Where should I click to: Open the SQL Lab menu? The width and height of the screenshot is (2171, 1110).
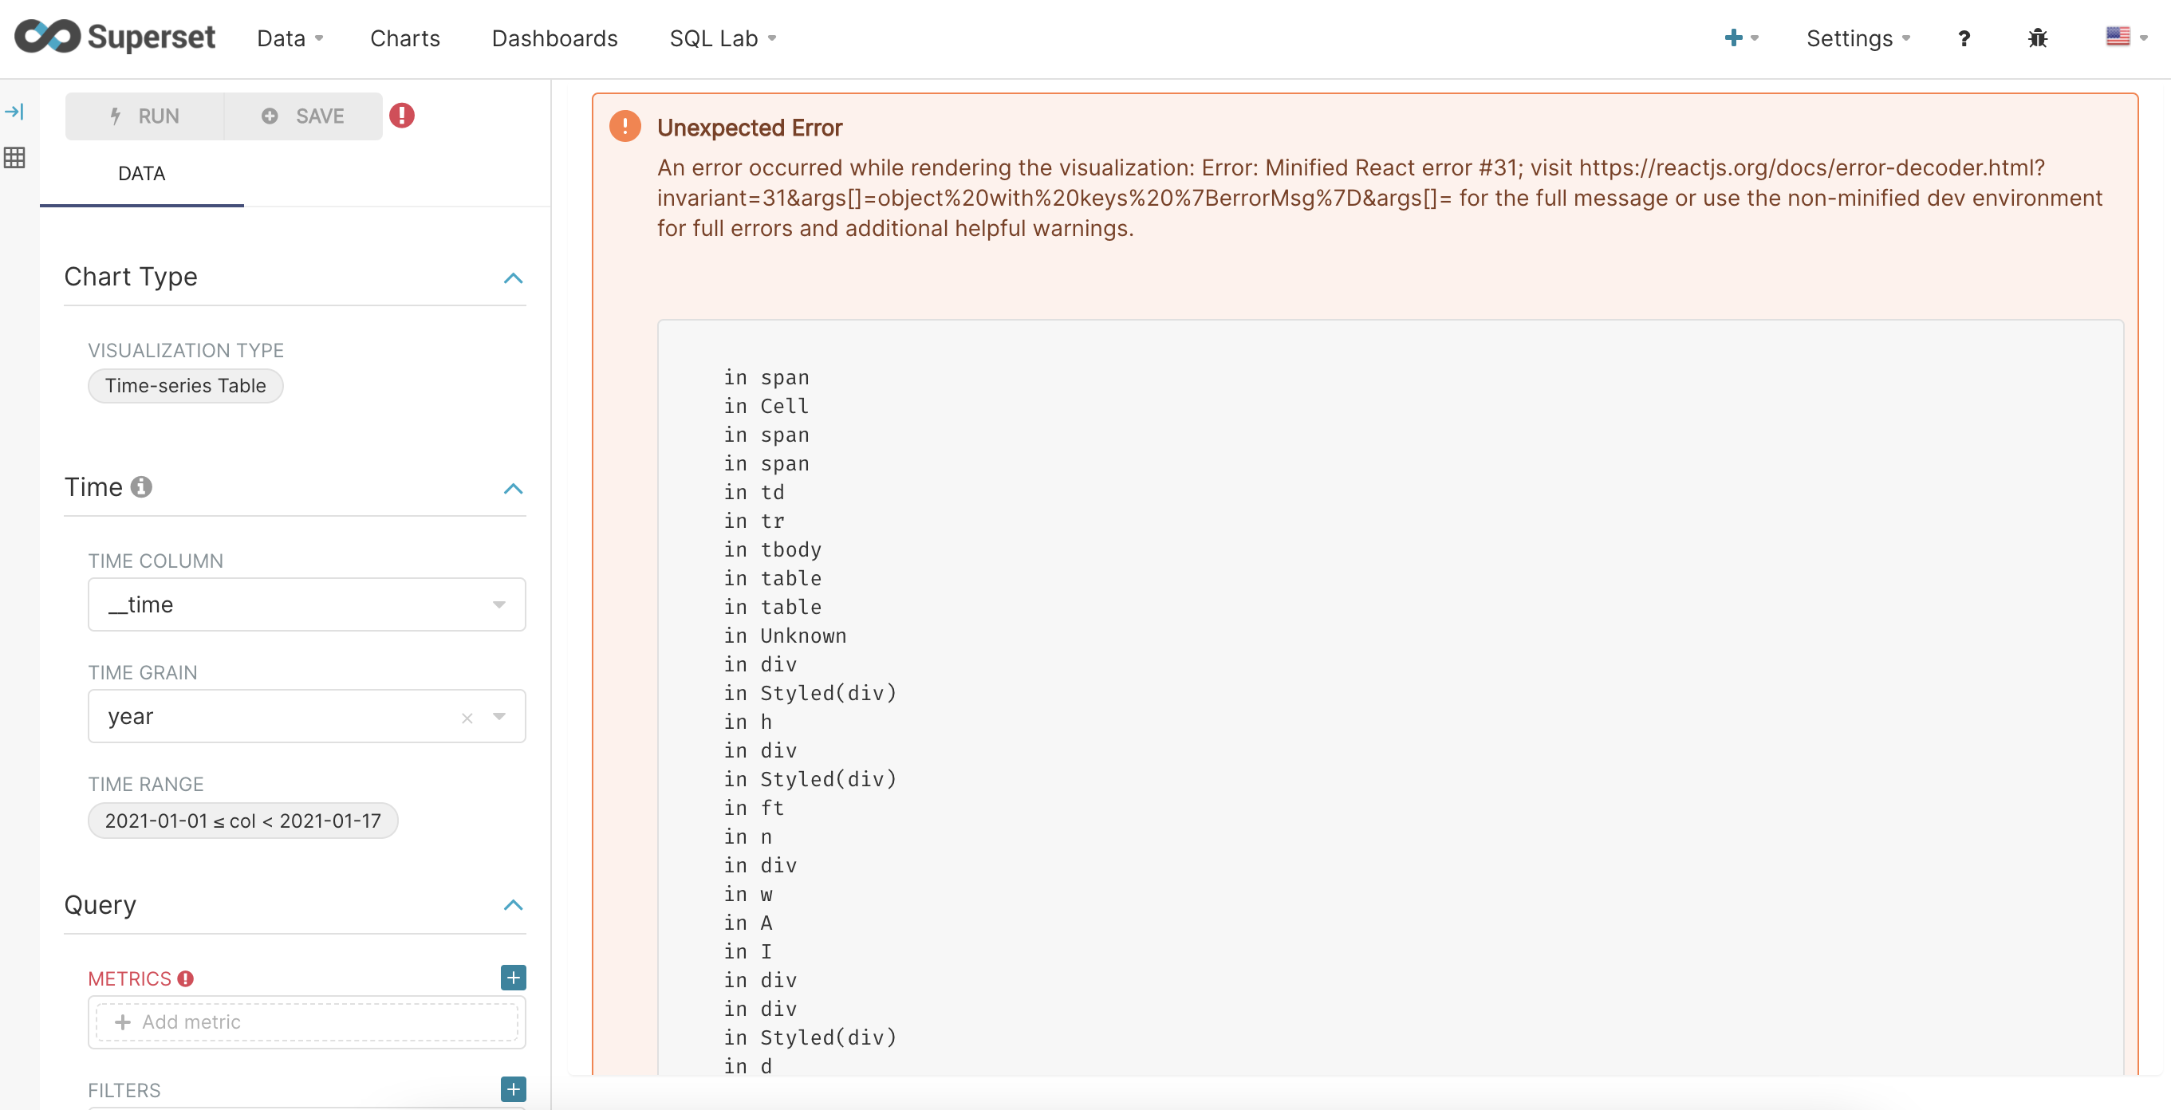tap(722, 38)
